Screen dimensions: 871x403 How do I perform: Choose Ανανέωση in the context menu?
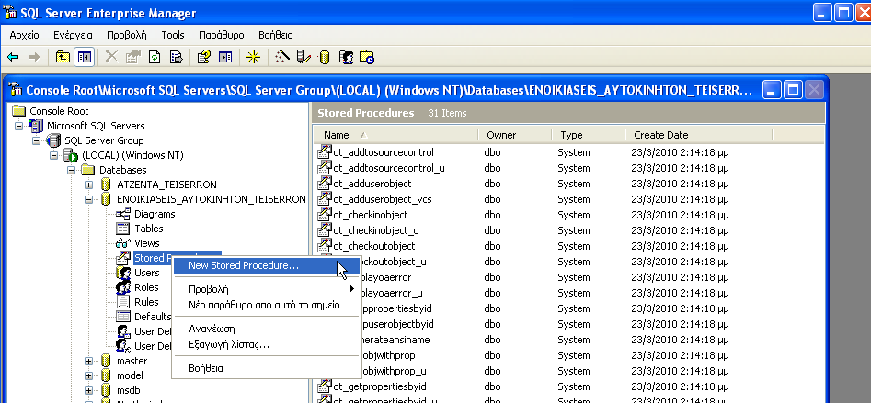tap(266, 329)
